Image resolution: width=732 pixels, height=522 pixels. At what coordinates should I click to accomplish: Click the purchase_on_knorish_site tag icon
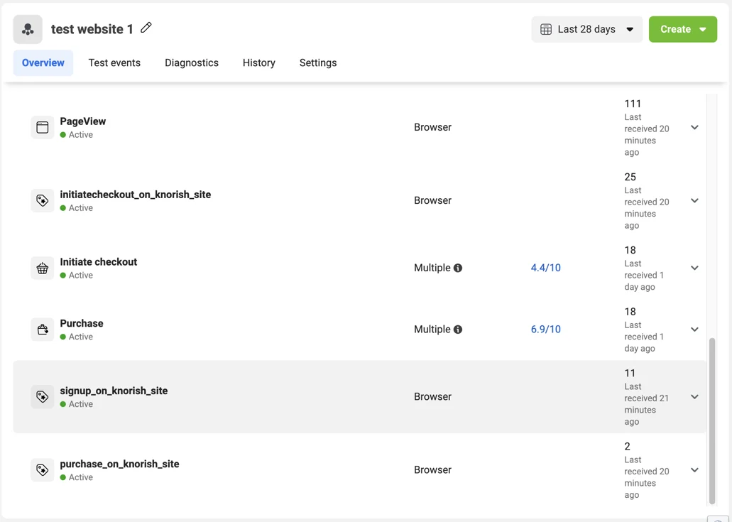point(43,470)
